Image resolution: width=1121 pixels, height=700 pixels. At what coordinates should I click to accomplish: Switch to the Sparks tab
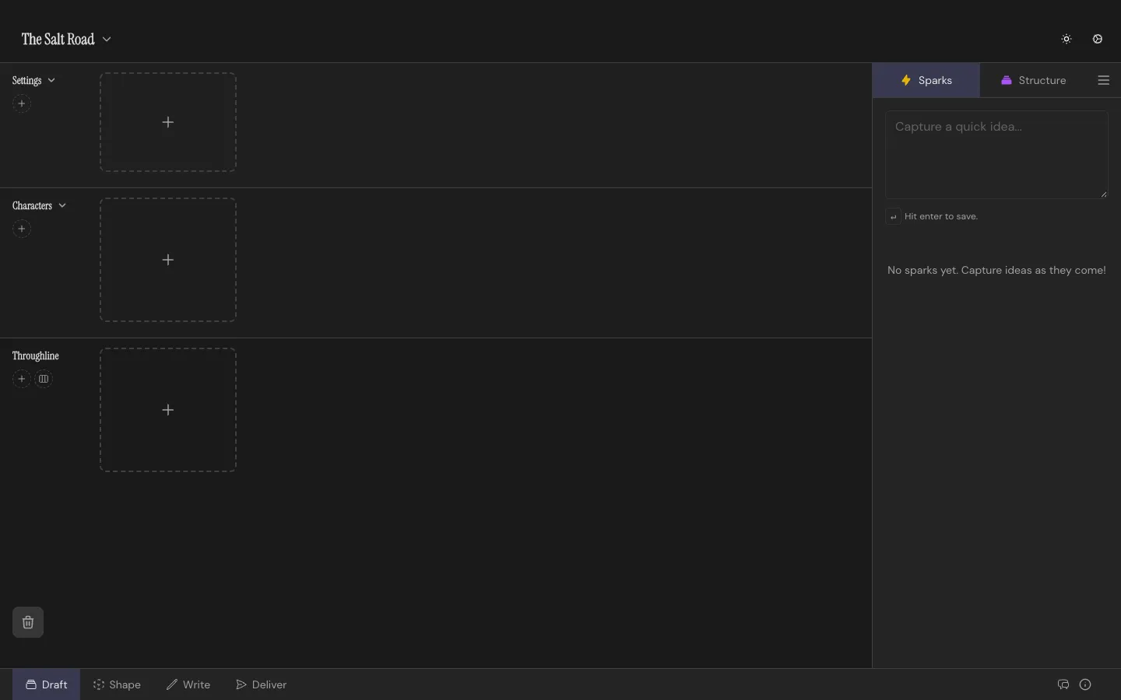point(926,80)
